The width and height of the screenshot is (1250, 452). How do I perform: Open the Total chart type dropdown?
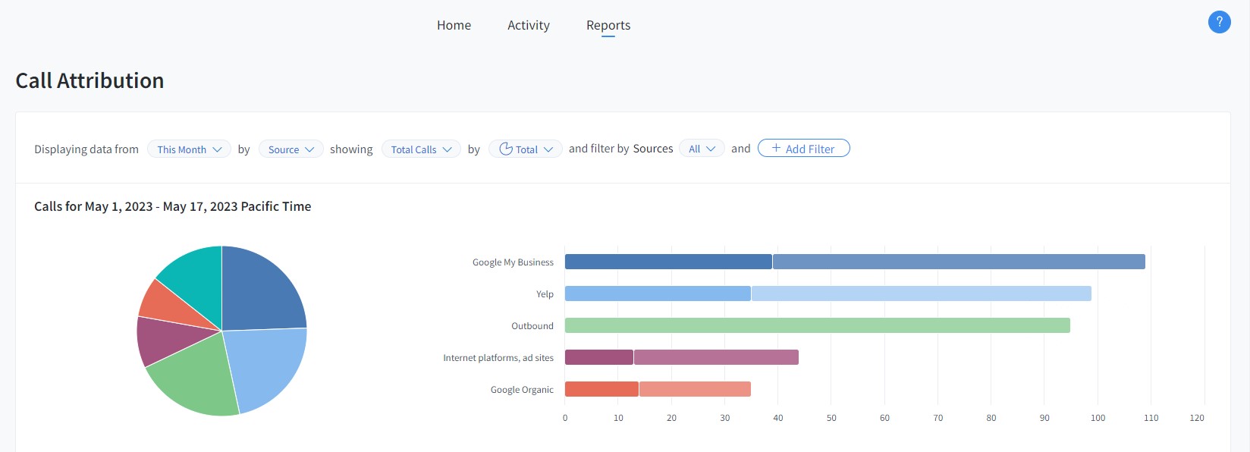pos(525,149)
